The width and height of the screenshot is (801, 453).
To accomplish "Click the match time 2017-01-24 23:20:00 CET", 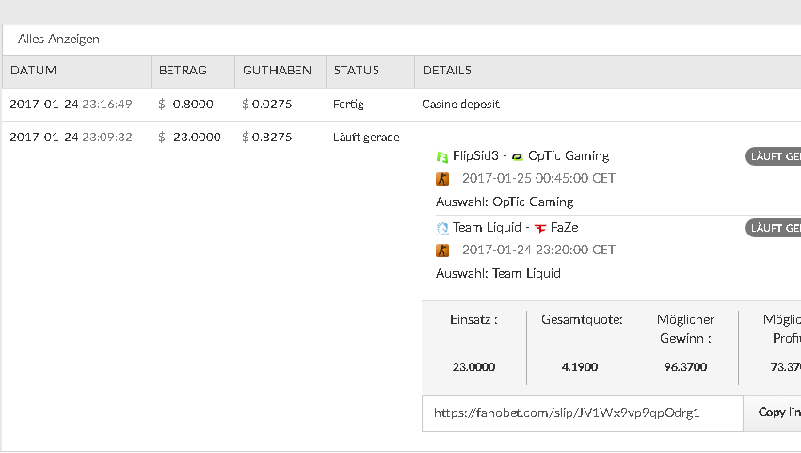I will pos(539,250).
